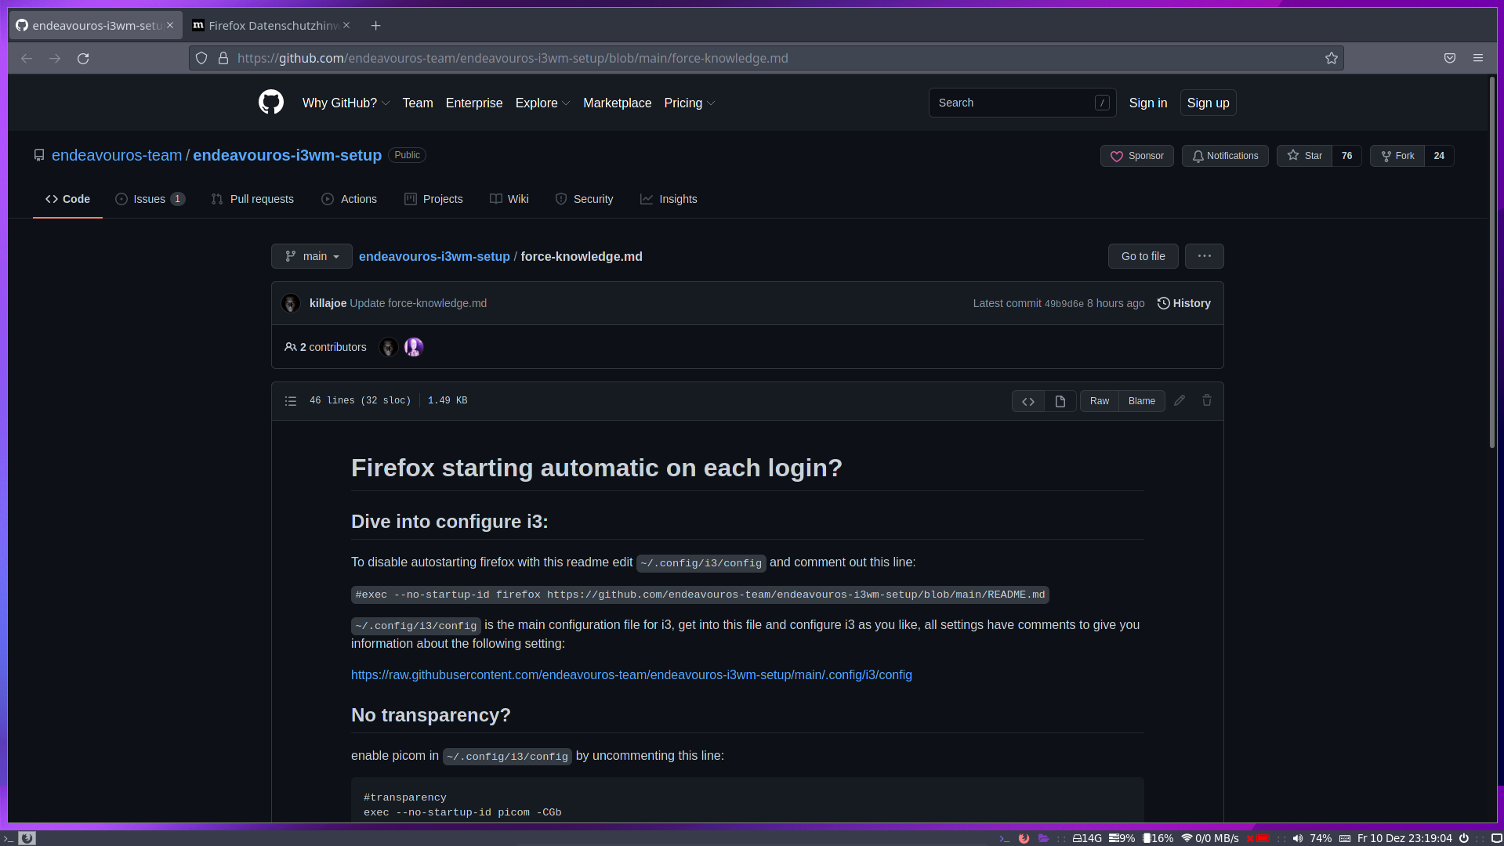Go back with the browser back arrow
This screenshot has width=1504, height=846.
27,59
